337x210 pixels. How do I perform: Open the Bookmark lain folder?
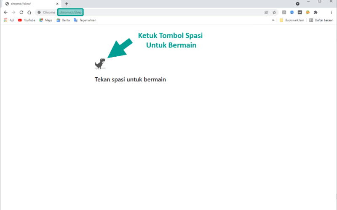coord(292,20)
